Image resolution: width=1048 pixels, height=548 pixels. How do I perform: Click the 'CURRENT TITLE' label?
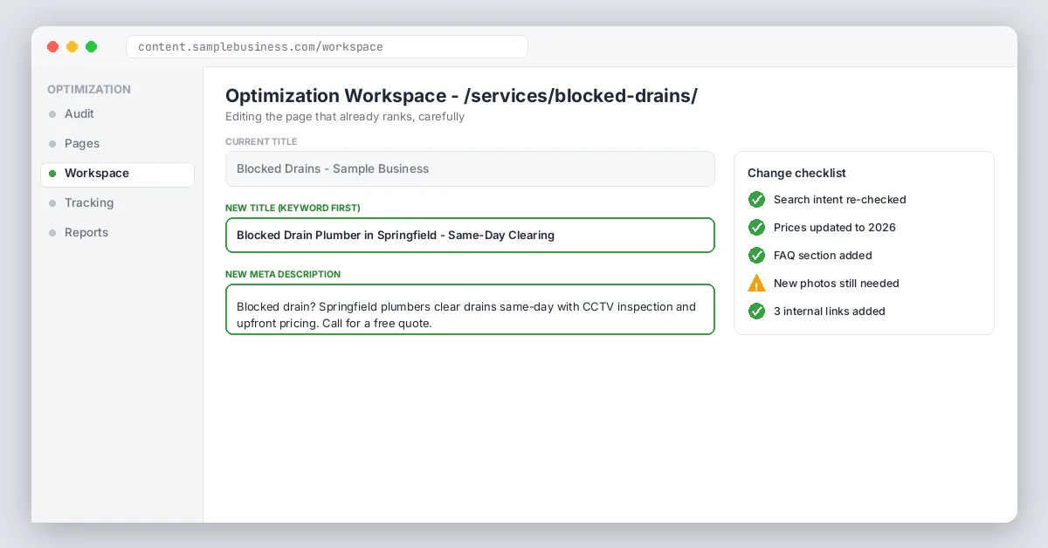(261, 141)
